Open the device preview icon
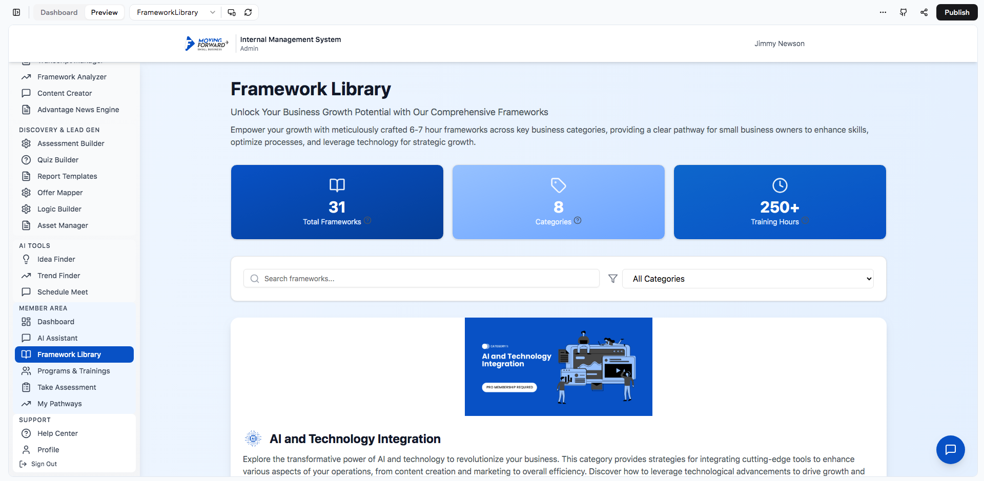 [232, 12]
